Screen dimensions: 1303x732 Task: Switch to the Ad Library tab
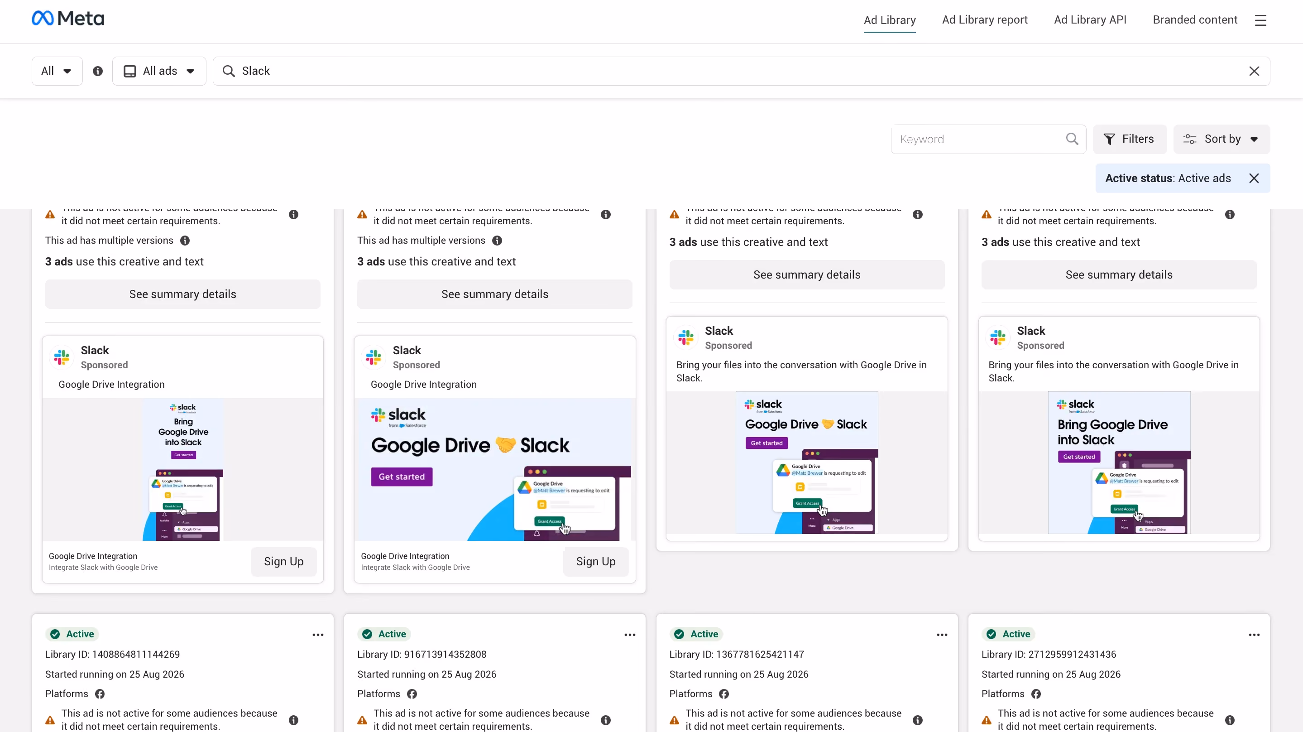tap(889, 20)
